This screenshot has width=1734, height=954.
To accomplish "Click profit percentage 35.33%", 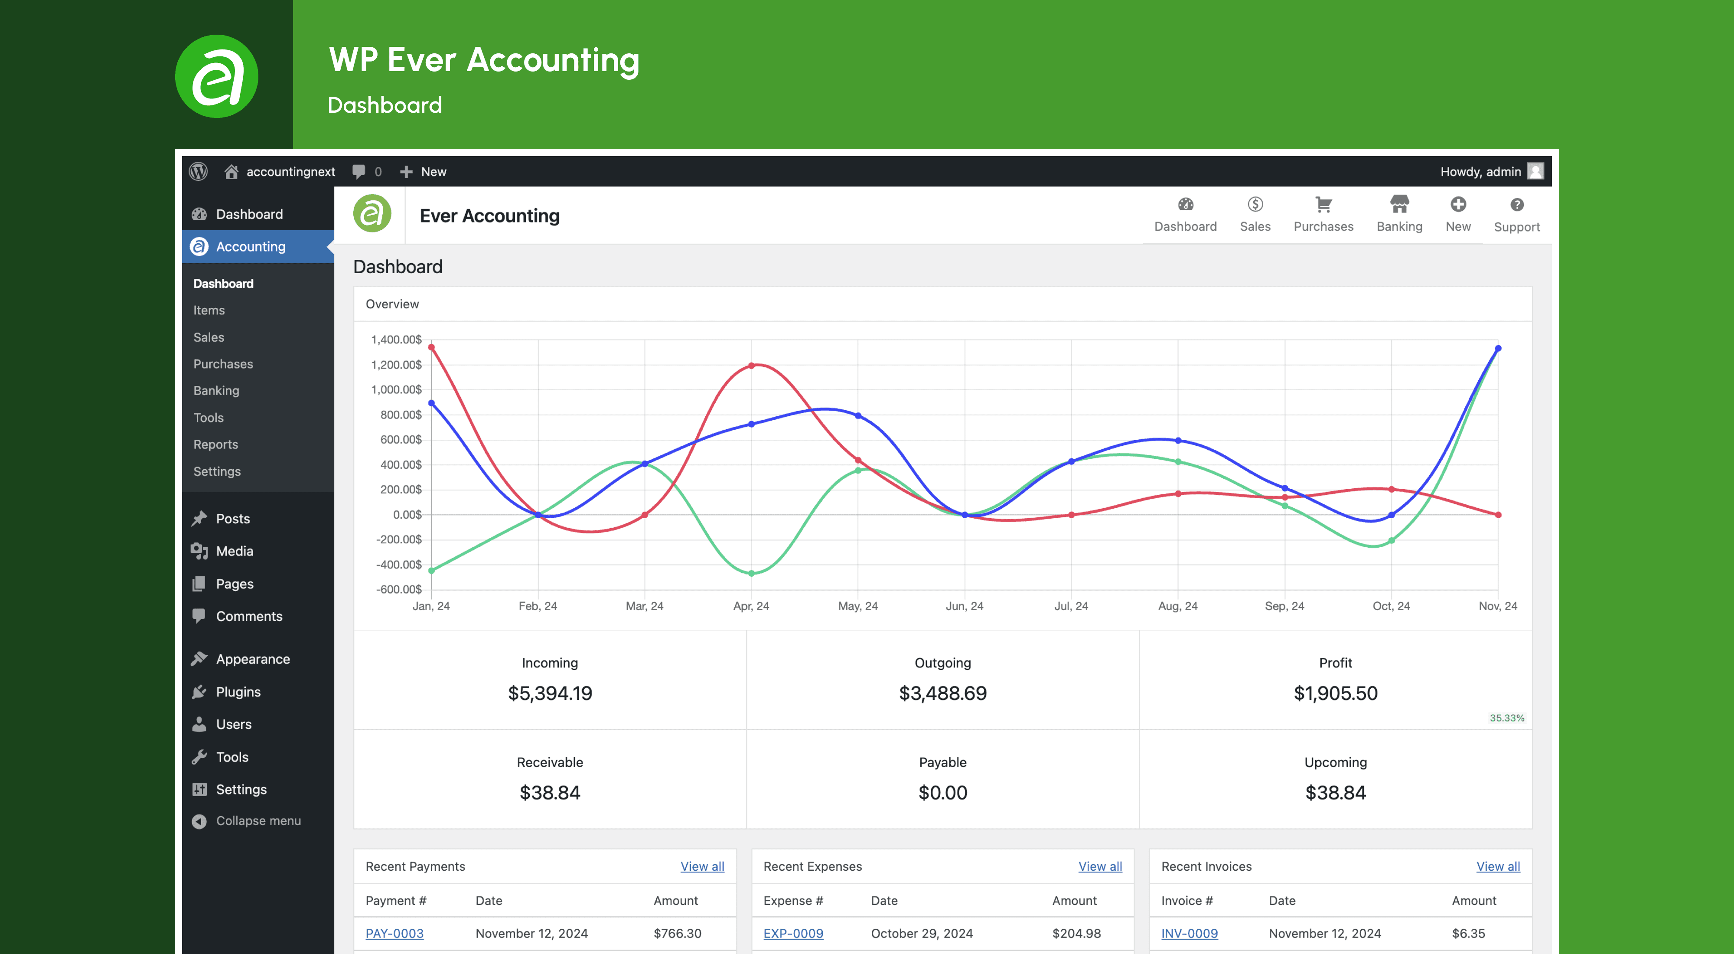I will click(1506, 719).
